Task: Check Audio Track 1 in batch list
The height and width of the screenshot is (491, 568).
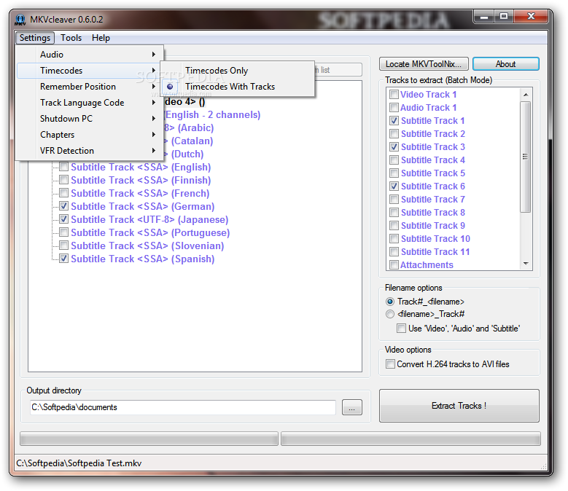Action: [394, 108]
